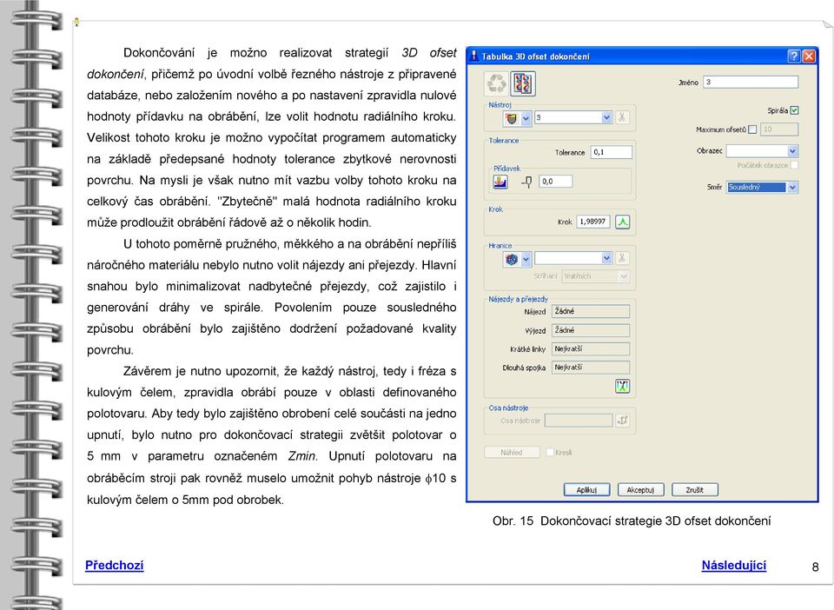
Task: Click the cusp calculation icon next to Krok
Action: [x=622, y=222]
